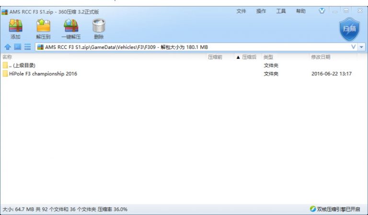368x215 pixels.
Task: Switch to large icon view
Action: click(18, 47)
